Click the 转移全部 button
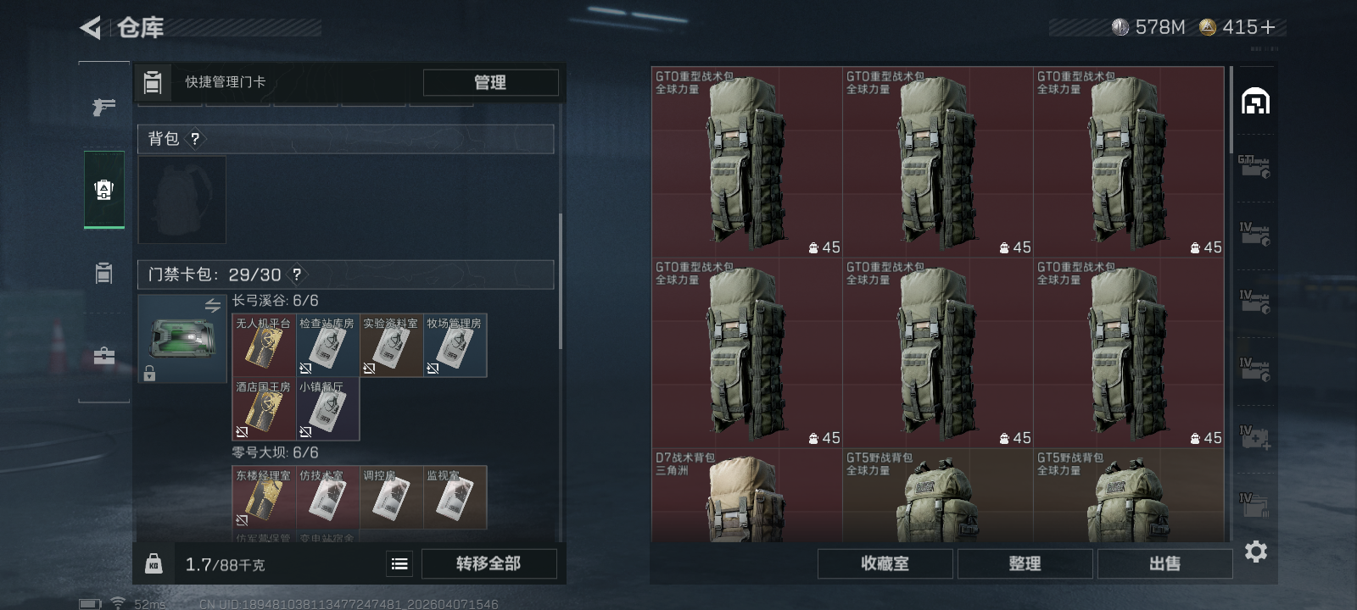Image resolution: width=1357 pixels, height=610 pixels. tap(489, 563)
